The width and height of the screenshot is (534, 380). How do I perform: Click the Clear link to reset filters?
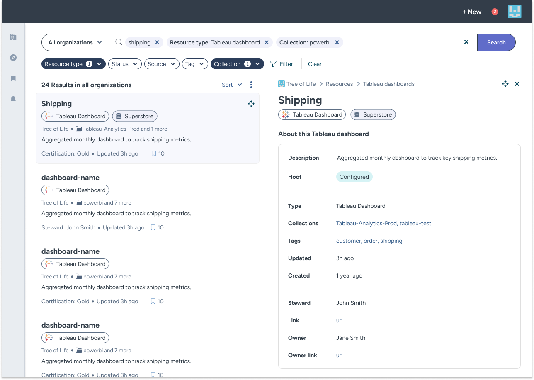(x=315, y=64)
